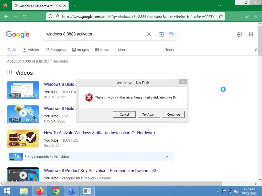
Task: Open the Zabqureshi's Network Lessons video thumbnail
Action: [23, 174]
